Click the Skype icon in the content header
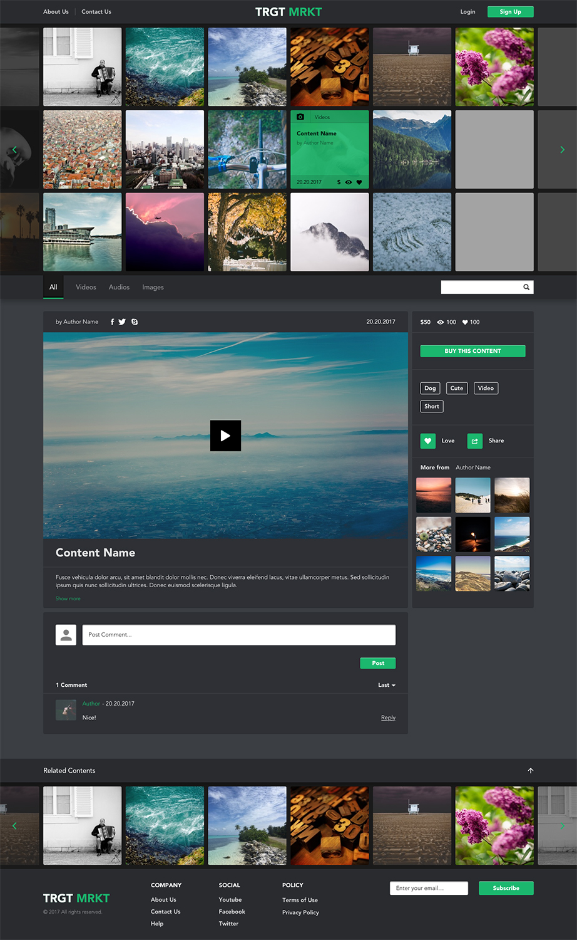Viewport: 577px width, 940px height. coord(135,321)
